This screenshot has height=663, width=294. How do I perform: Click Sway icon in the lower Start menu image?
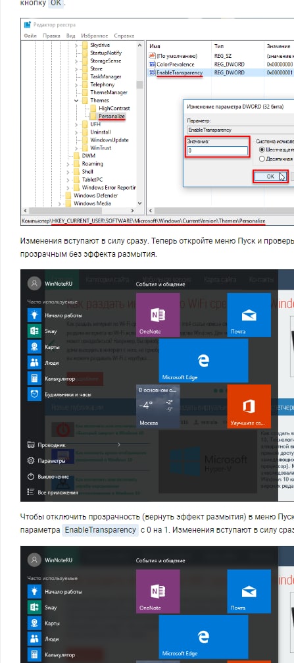(34, 608)
